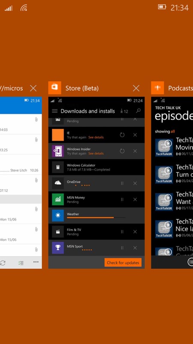Pause the Film & TV download
This screenshot has width=193, height=344.
coord(122,232)
